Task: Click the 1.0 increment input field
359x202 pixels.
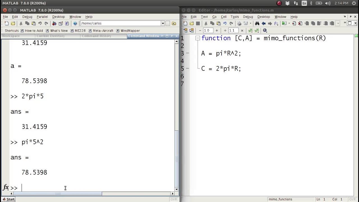Action: (x=208, y=30)
